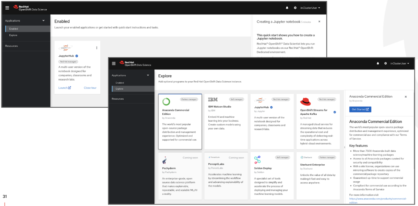Select Enabled nav item in the Enabled window
Screen dimensions: 418x206
28,29
